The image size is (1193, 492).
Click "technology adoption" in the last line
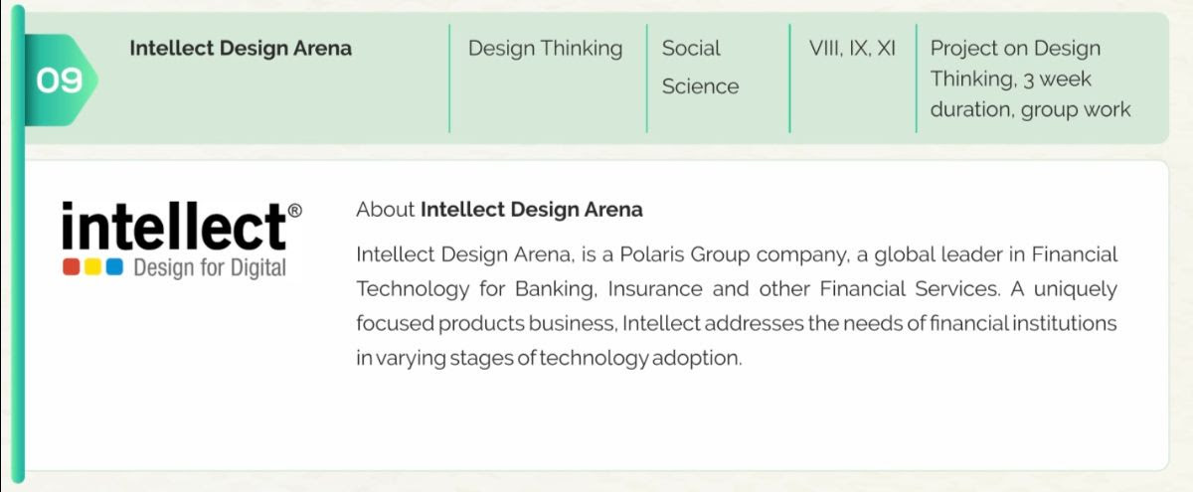click(x=639, y=358)
